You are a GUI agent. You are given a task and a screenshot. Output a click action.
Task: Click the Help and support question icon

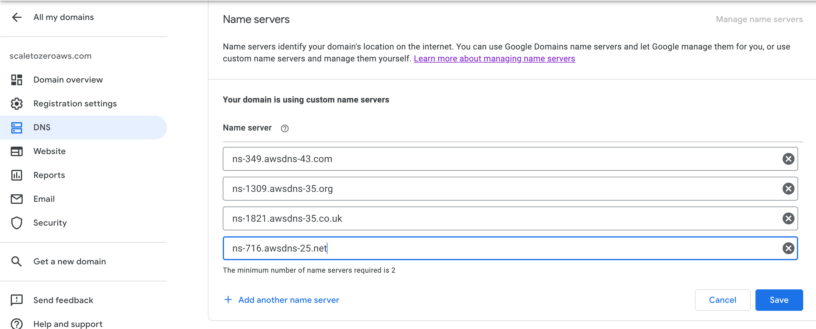coord(16,324)
